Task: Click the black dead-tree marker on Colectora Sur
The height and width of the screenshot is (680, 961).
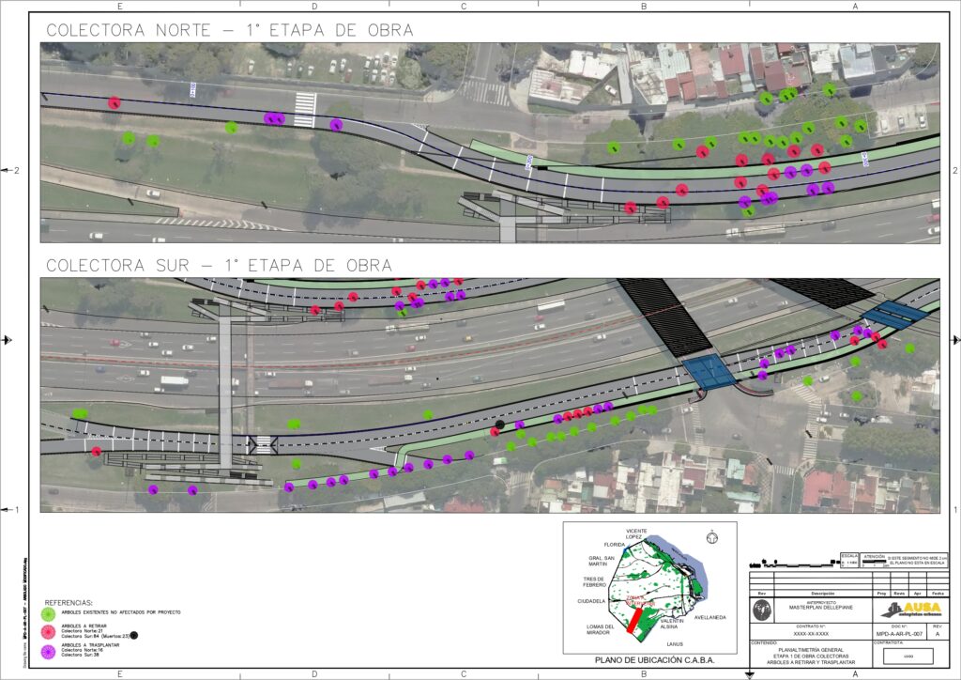Action: (x=500, y=425)
